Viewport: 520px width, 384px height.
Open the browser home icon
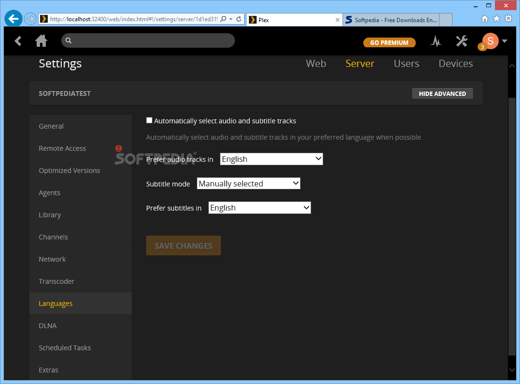pos(485,19)
